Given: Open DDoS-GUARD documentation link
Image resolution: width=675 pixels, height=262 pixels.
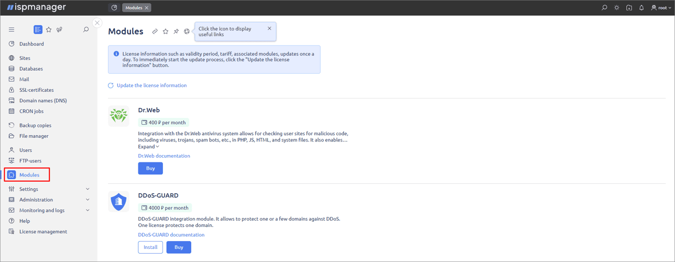Looking at the screenshot, I should tap(171, 235).
